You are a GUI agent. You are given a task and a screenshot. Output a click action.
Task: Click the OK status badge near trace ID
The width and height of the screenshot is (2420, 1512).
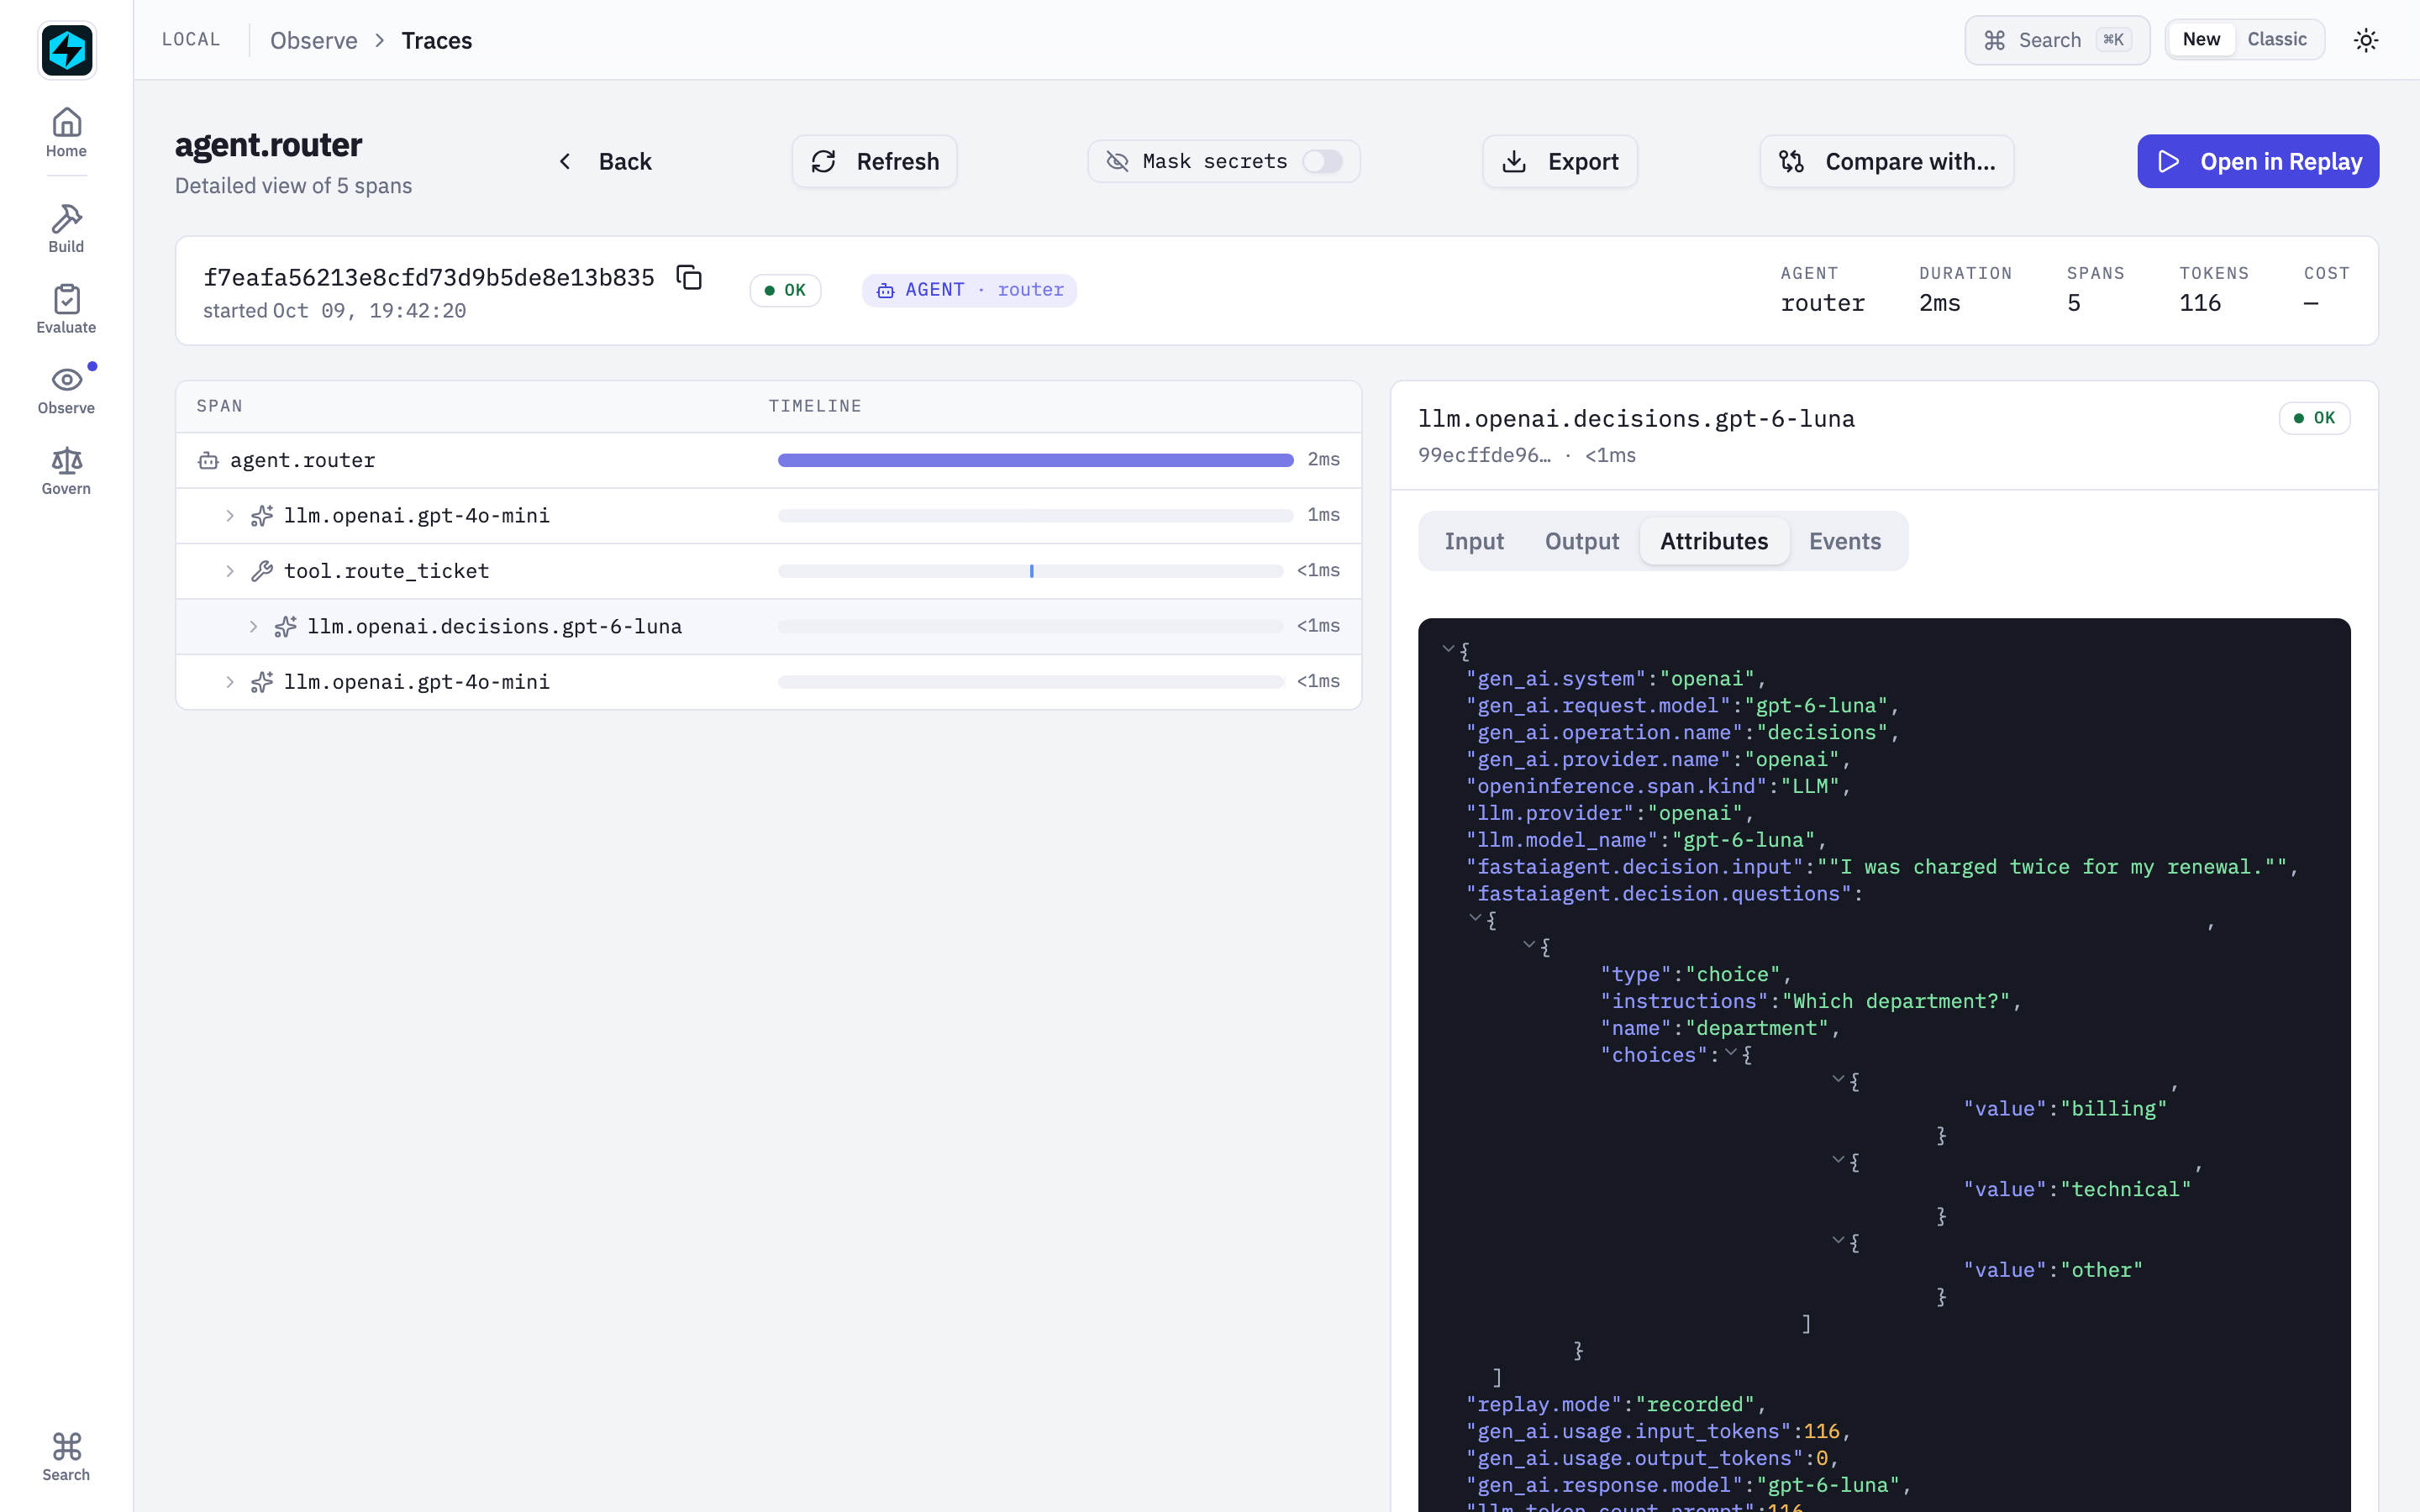(x=785, y=290)
